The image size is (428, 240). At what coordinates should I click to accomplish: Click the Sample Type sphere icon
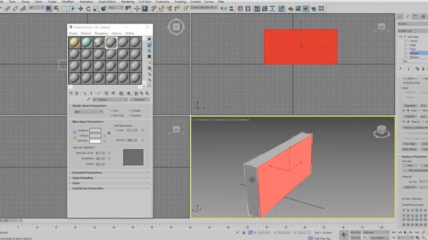[x=149, y=39]
